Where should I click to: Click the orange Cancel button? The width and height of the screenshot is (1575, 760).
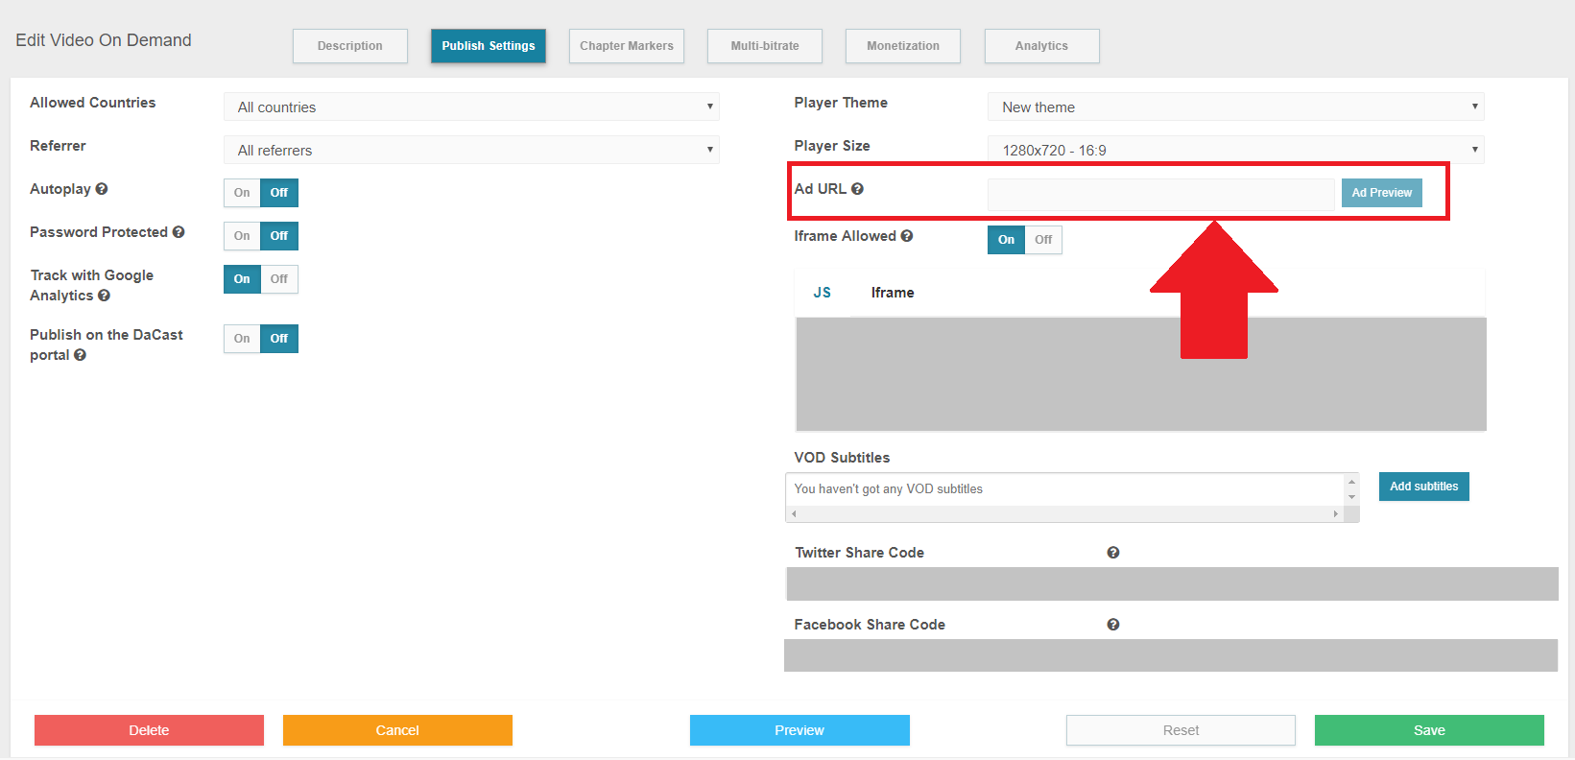point(397,730)
